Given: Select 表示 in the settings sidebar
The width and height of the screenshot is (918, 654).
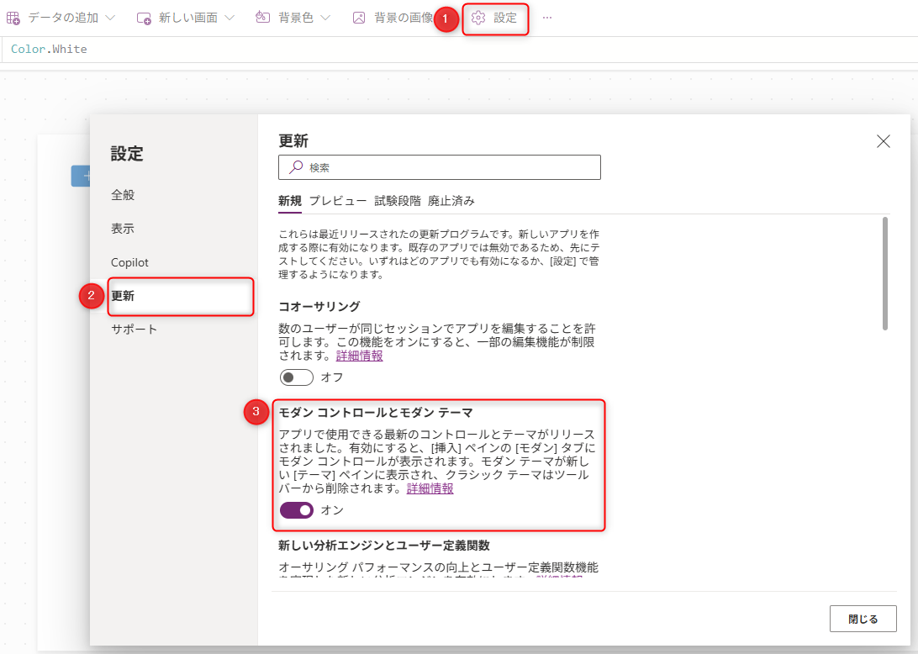Looking at the screenshot, I should coord(123,229).
